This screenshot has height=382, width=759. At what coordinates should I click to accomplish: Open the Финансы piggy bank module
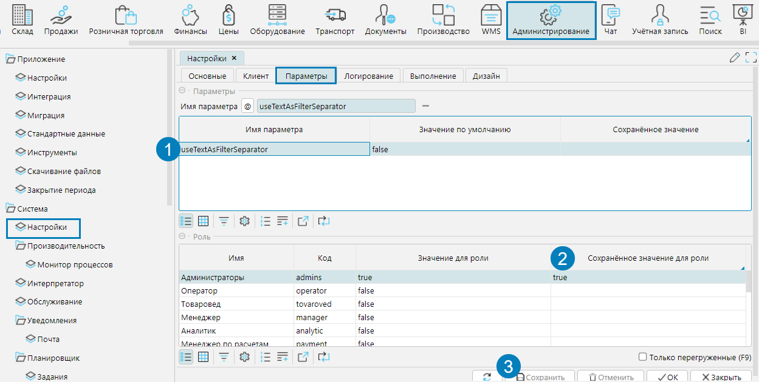tap(190, 20)
